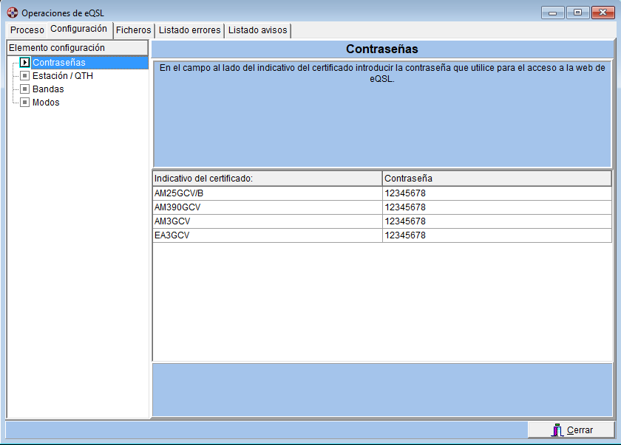The image size is (621, 445).
Task: Click the eQSL application icon in title bar
Action: coord(12,13)
